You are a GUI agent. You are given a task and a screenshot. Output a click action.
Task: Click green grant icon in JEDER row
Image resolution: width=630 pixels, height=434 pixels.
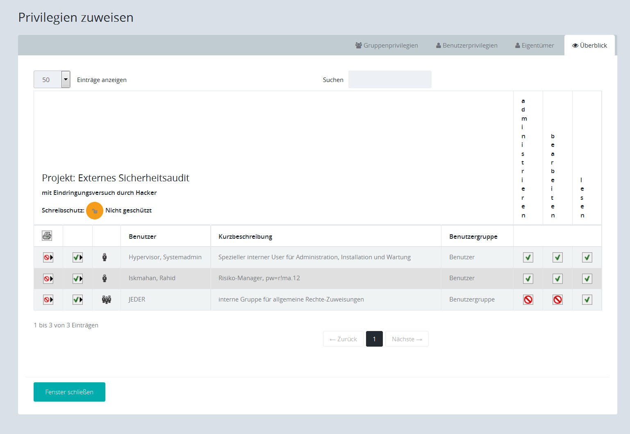77,300
